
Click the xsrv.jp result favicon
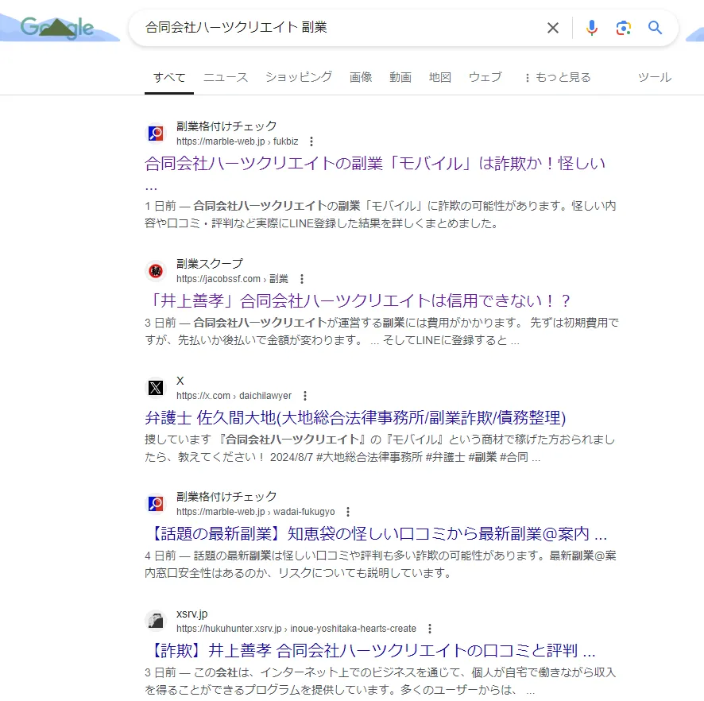(x=156, y=621)
